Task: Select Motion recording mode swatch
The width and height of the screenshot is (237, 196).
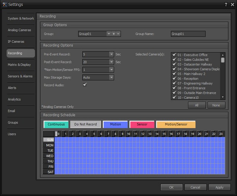Action: click(115, 124)
